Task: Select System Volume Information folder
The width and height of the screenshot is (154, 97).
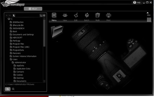Action: pos(23,56)
